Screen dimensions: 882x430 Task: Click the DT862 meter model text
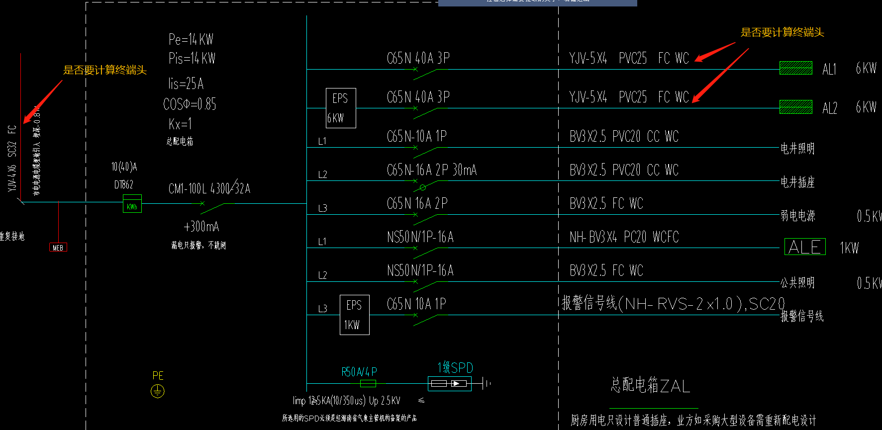[x=124, y=184]
